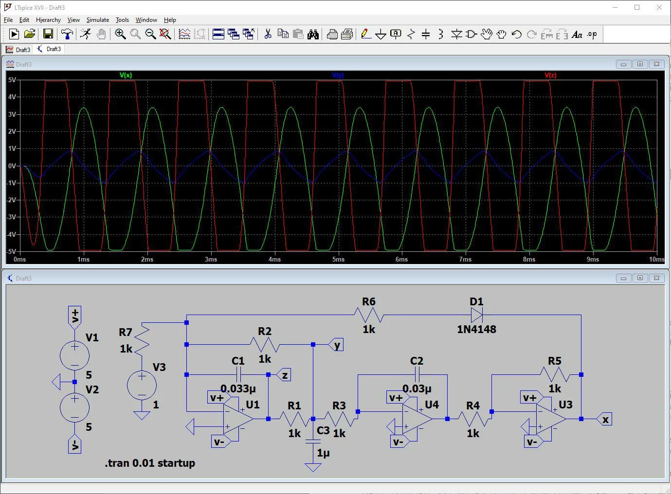
Task: Select the Place Capacitor tool
Action: coord(426,34)
